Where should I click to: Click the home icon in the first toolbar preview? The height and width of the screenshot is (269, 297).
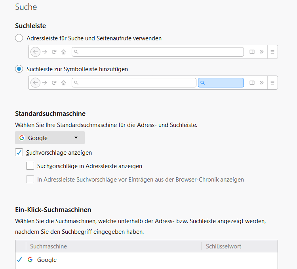click(x=63, y=52)
